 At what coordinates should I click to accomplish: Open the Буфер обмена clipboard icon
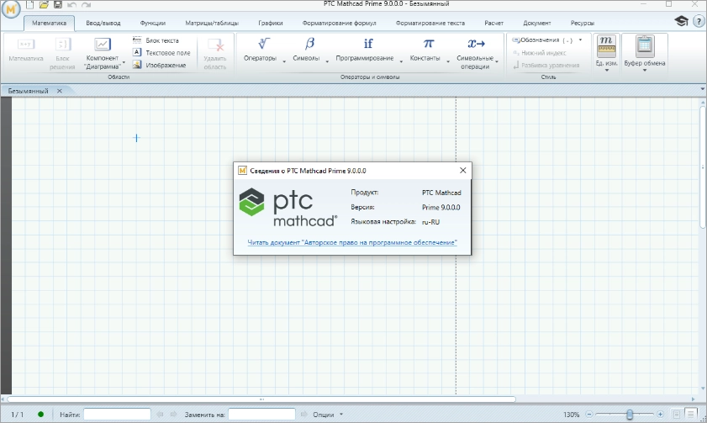pyautogui.click(x=644, y=45)
